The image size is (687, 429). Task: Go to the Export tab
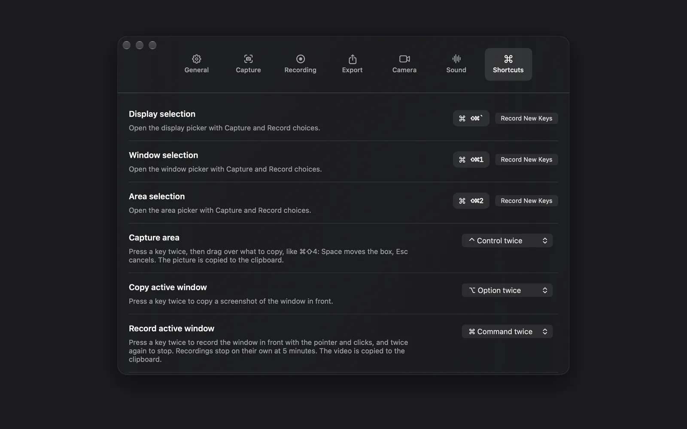pyautogui.click(x=352, y=64)
